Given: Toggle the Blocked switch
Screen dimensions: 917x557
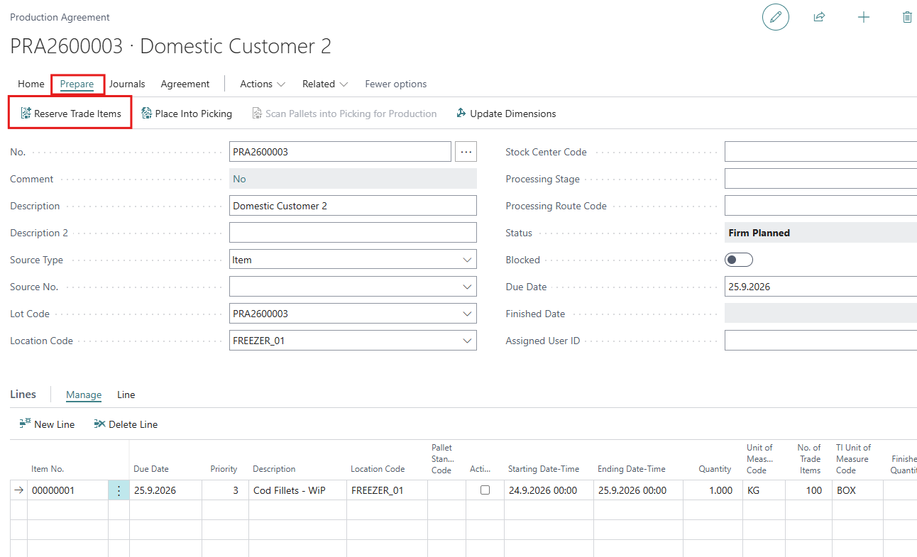Looking at the screenshot, I should (739, 260).
